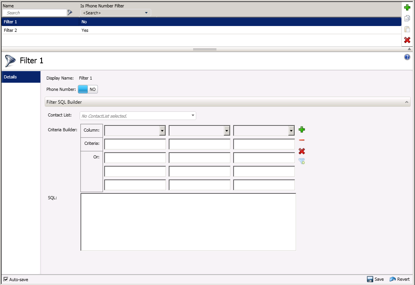The height and width of the screenshot is (285, 415).
Task: Delete the selected filter with red X
Action: point(407,40)
